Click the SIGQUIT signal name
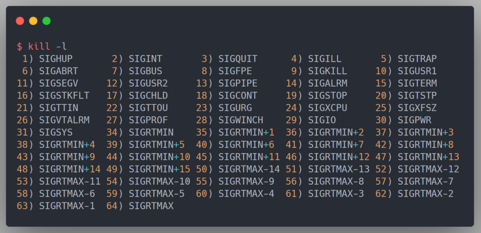Screen dimensions: 481x233 tap(238, 59)
